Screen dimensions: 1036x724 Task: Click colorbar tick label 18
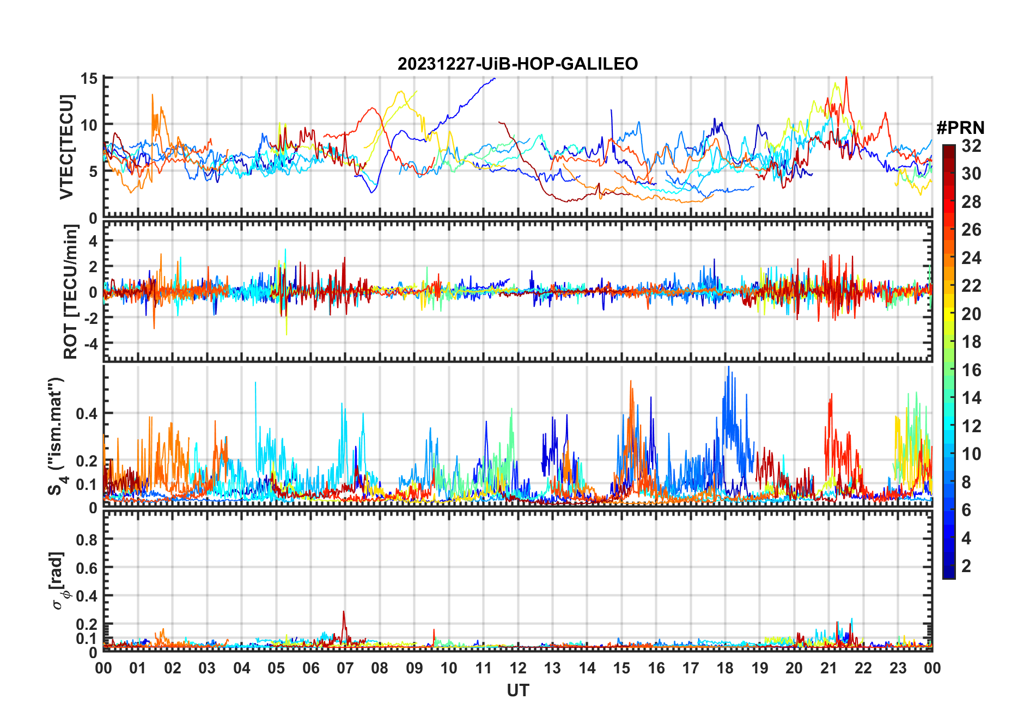click(971, 342)
